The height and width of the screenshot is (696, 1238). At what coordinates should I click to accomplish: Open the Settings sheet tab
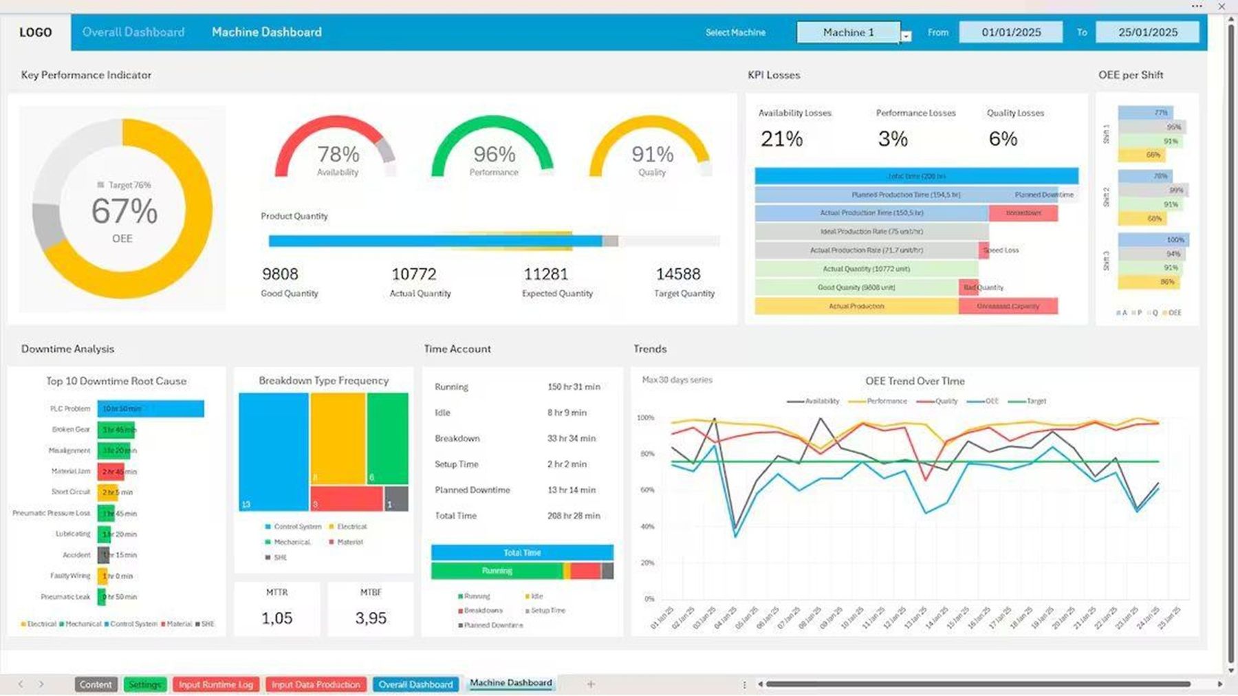144,684
